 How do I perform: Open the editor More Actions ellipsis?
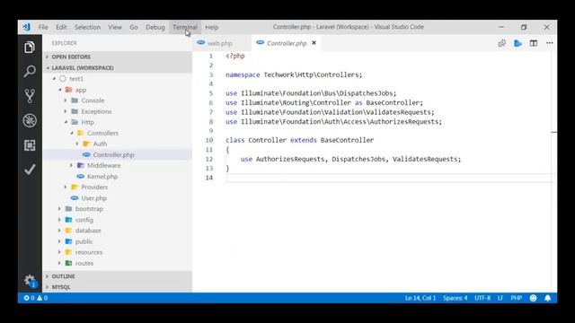coord(549,43)
